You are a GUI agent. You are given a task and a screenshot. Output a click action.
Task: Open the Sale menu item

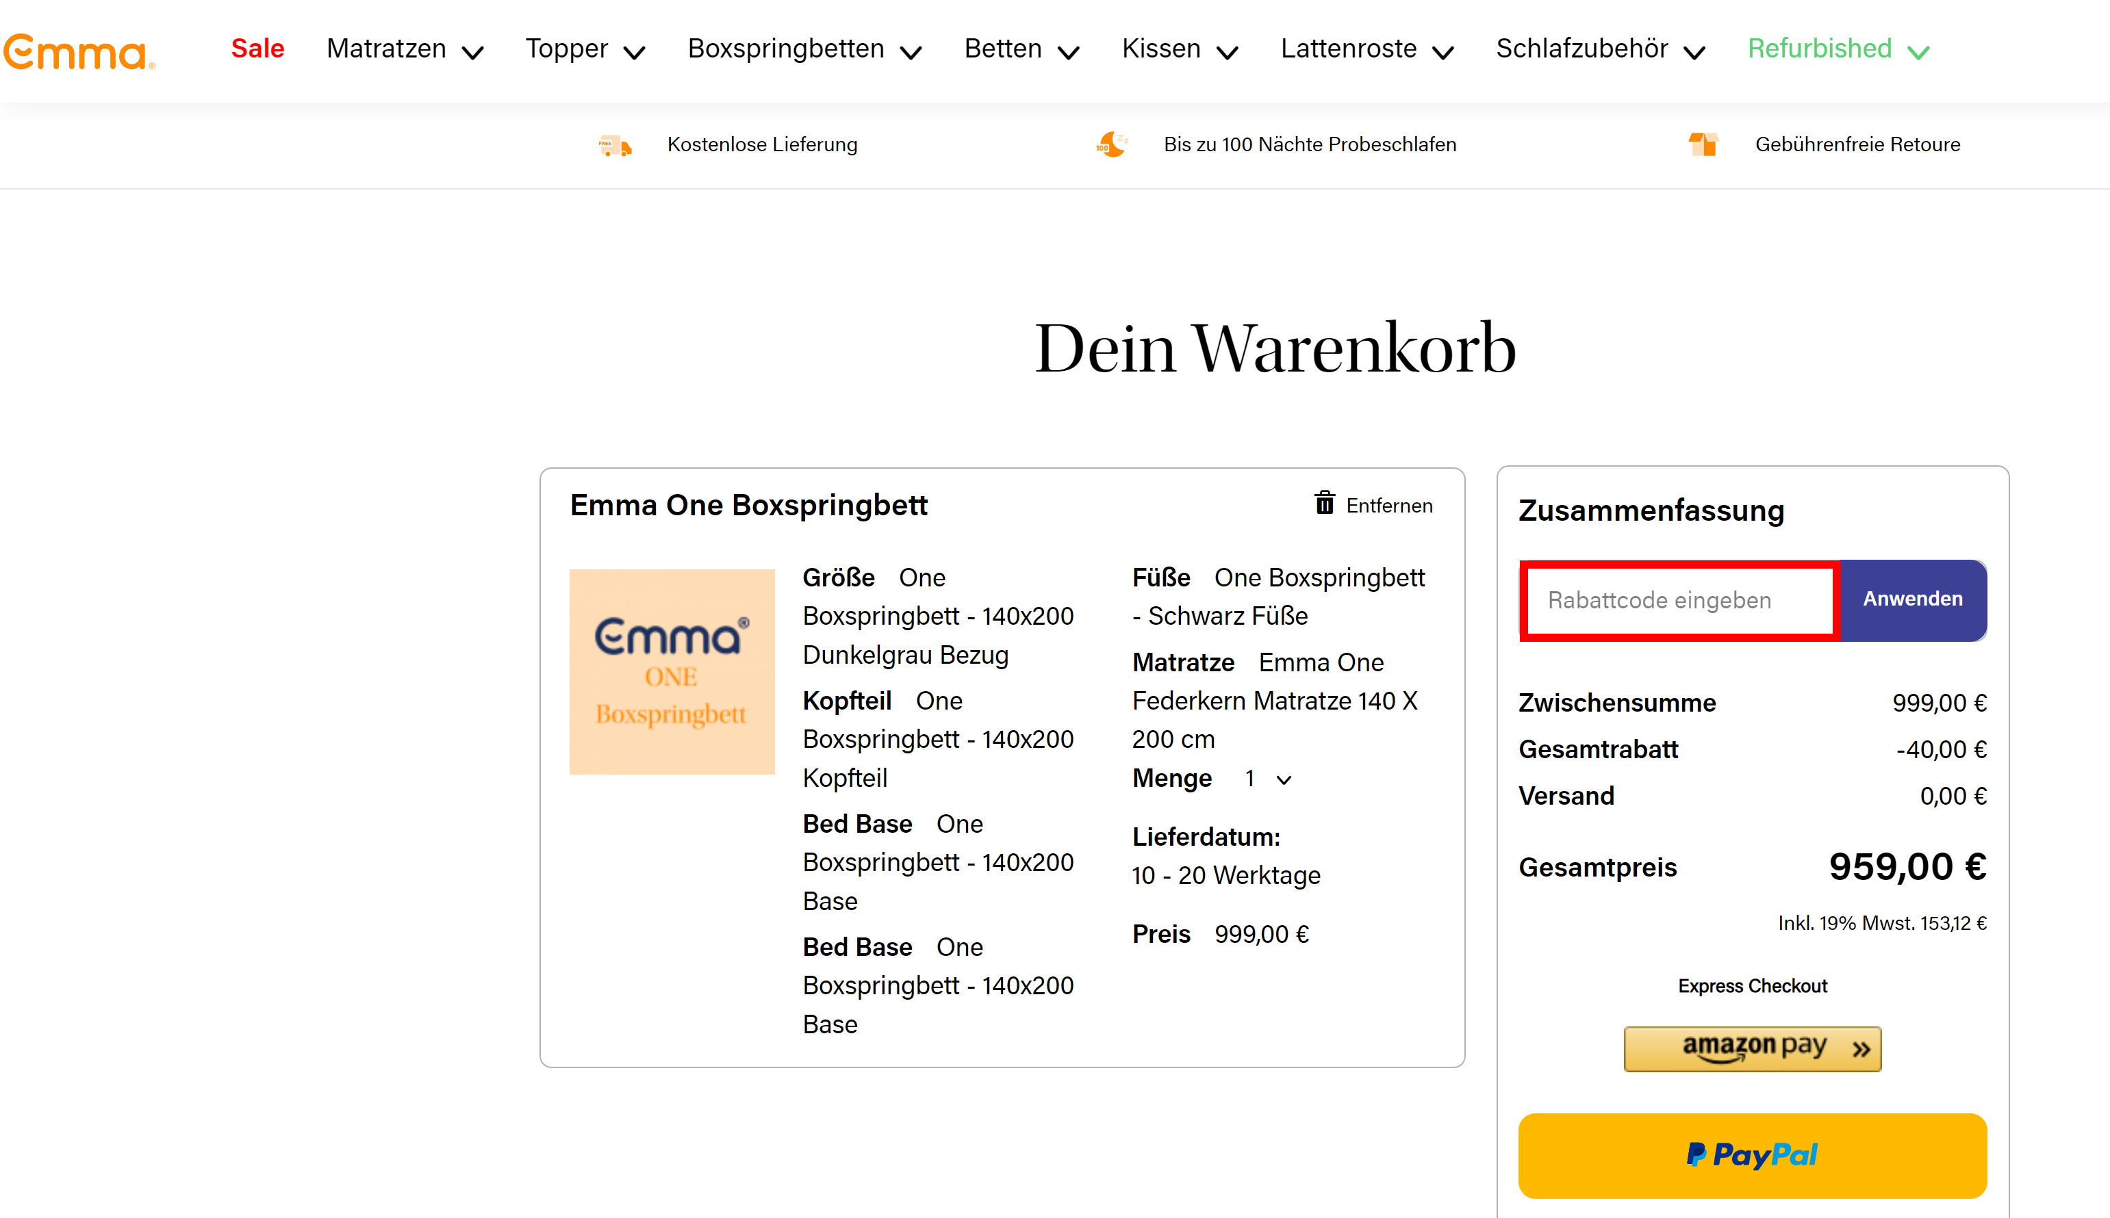tap(258, 49)
